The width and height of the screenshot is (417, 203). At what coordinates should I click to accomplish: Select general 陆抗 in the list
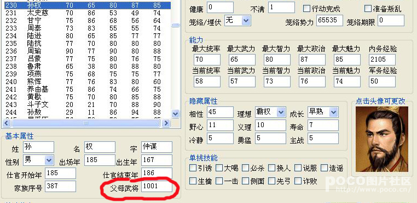(x=87, y=43)
